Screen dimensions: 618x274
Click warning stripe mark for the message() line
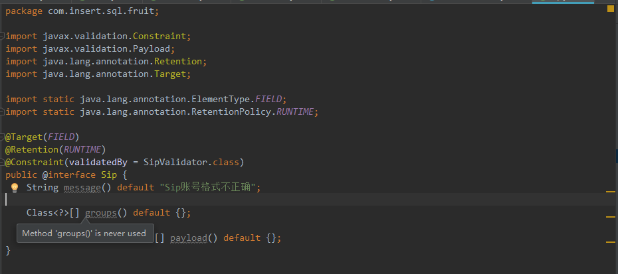pyautogui.click(x=611, y=191)
